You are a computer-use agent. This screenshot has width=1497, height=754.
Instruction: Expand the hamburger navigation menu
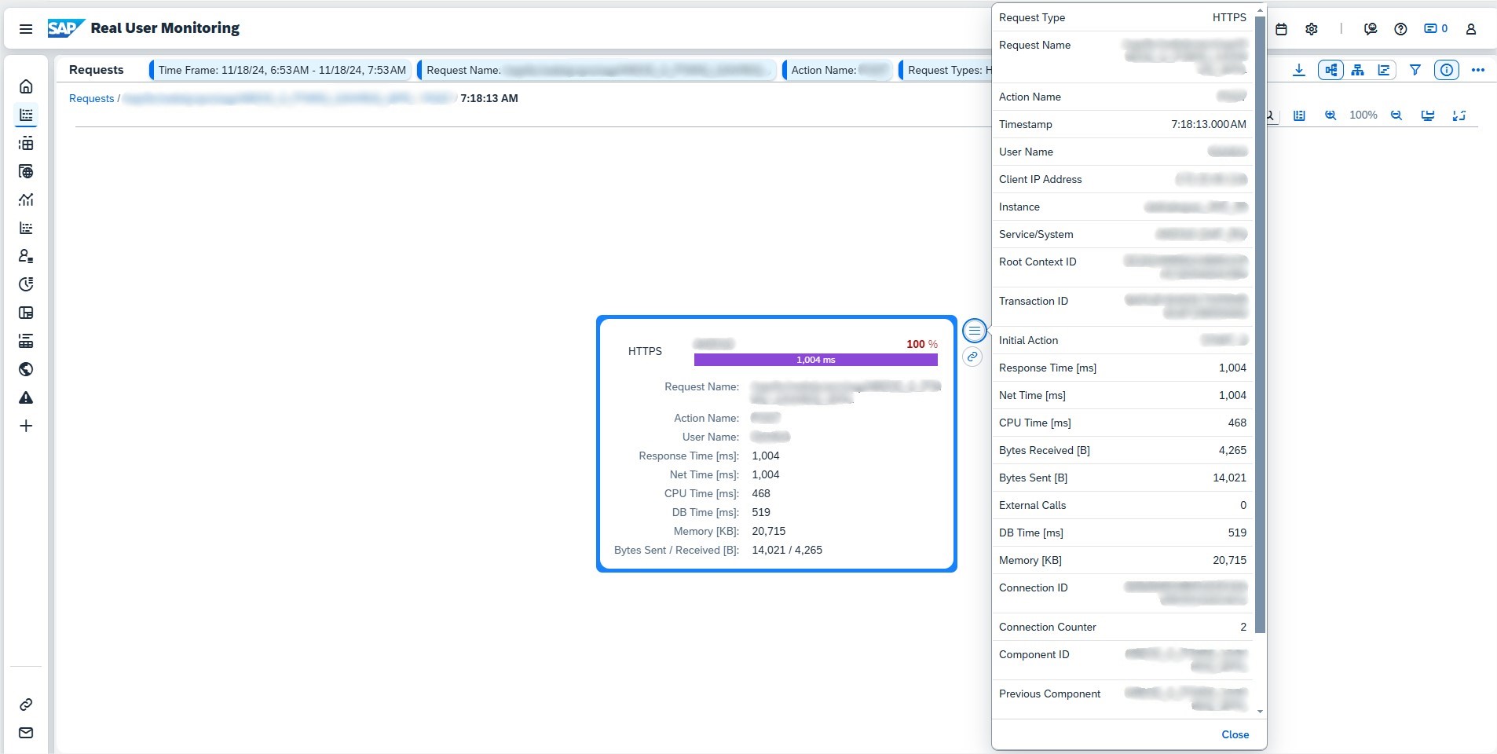click(x=26, y=29)
